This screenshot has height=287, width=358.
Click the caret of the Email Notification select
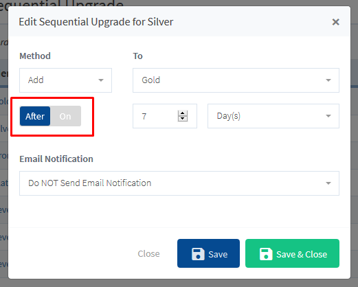pos(328,183)
